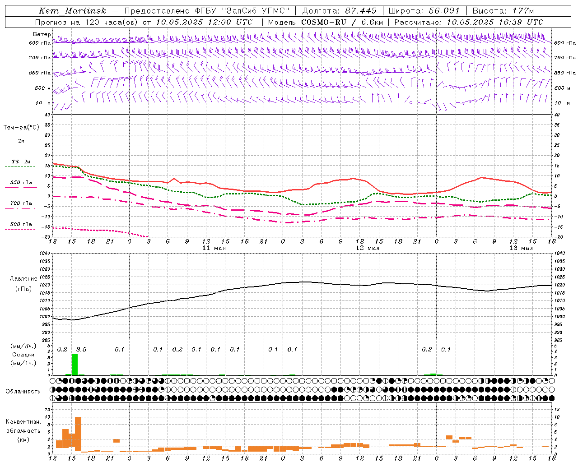
Task: Click the model name COSMO-RU / 6.6км
Action: pos(342,22)
